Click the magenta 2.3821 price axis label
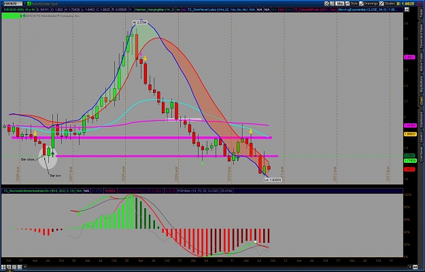 click(409, 57)
